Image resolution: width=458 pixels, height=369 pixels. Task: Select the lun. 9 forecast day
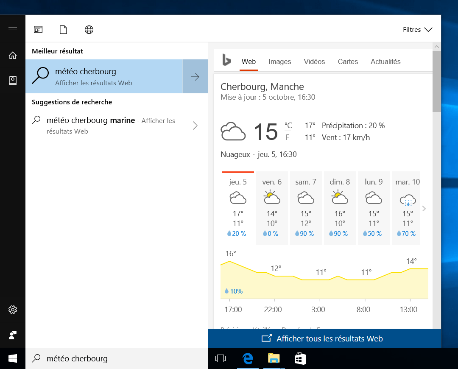pos(374,208)
